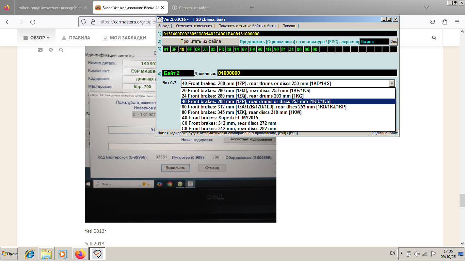The image size is (465, 261).
Task: Expand the ОБЗОР dropdown menu
Action: click(36, 38)
